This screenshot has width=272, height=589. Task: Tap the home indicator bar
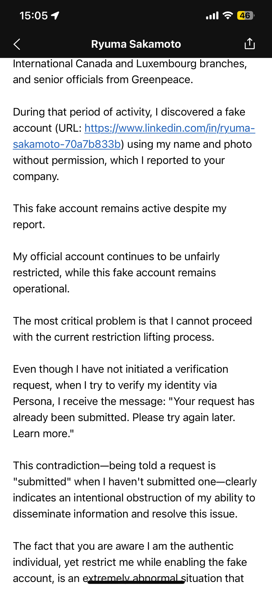[136, 582]
